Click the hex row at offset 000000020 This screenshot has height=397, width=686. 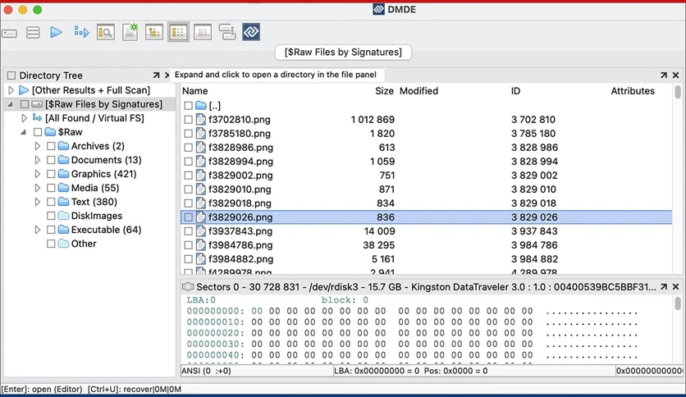tap(411, 333)
